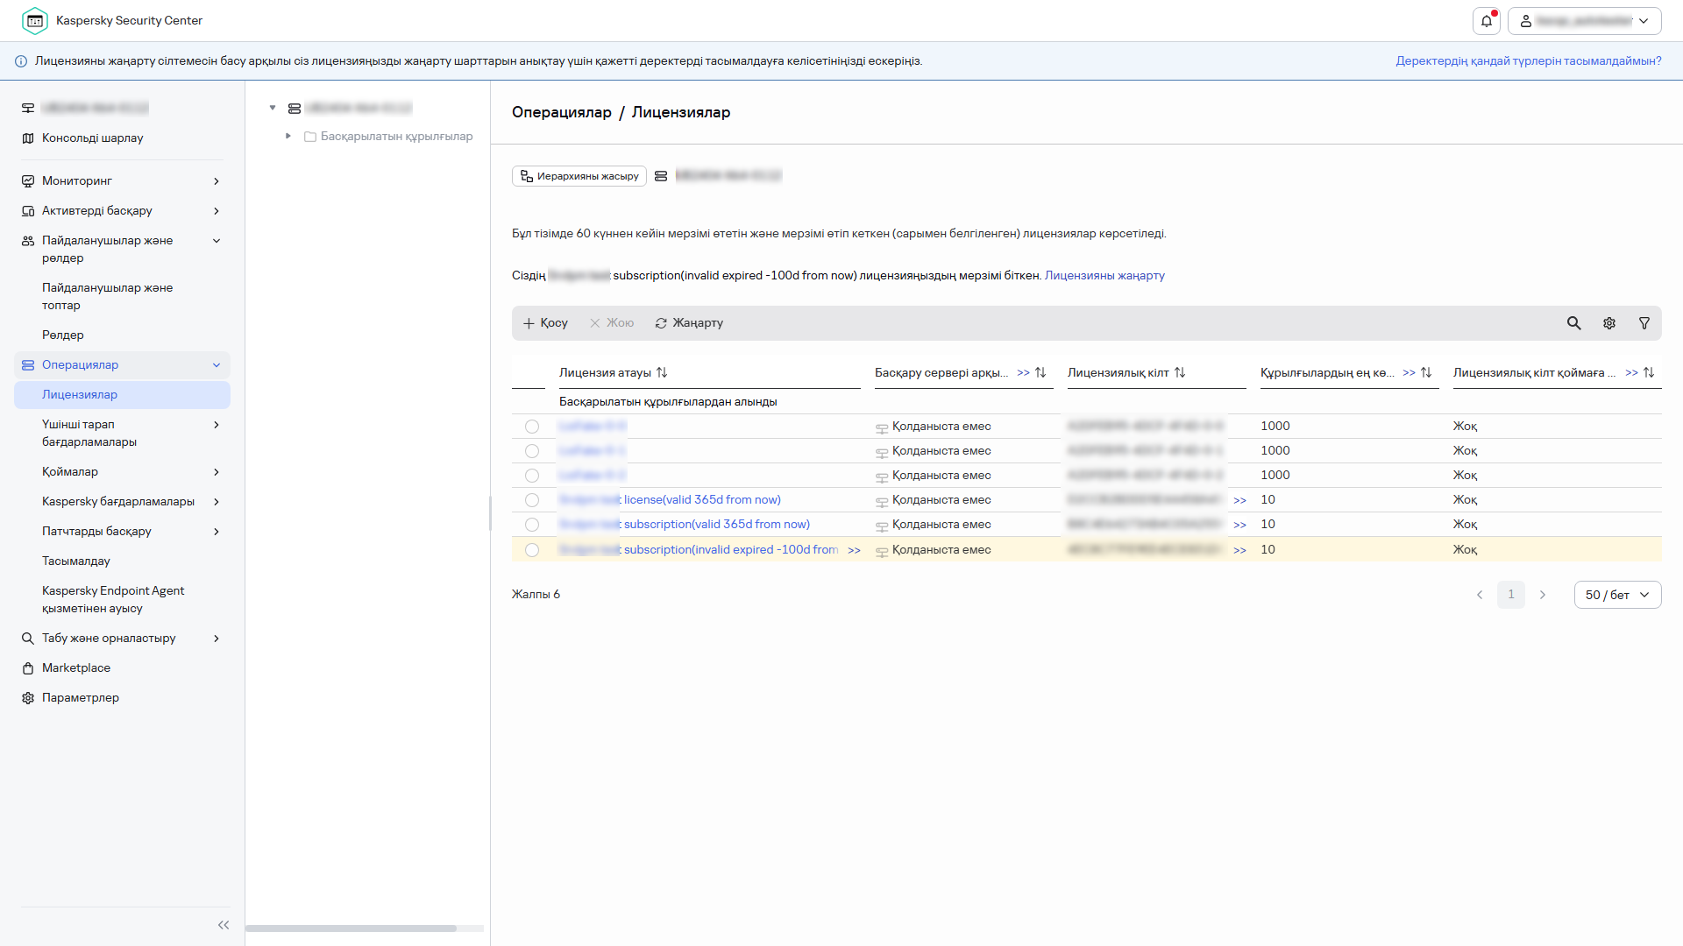Open table column settings gear

click(x=1608, y=323)
